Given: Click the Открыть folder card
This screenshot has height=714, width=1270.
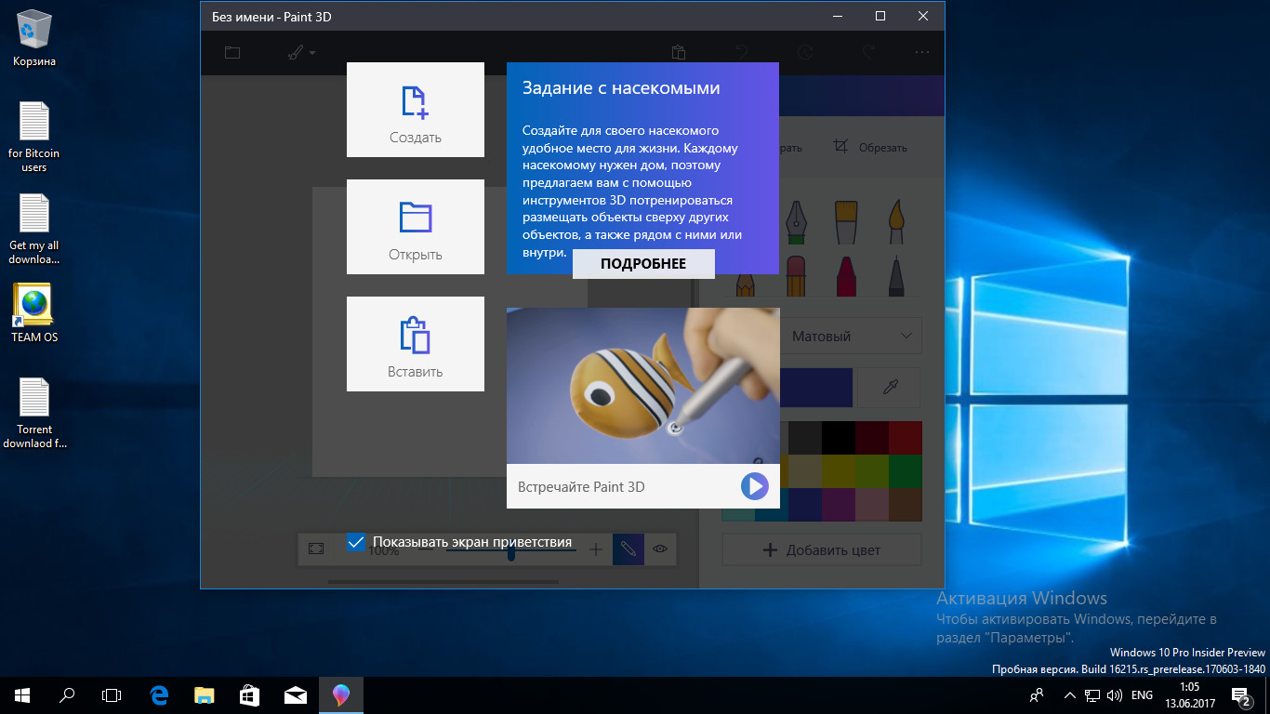Looking at the screenshot, I should click(x=416, y=227).
